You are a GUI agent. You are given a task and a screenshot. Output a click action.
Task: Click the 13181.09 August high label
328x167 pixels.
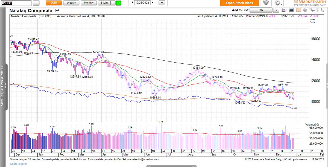198,68
